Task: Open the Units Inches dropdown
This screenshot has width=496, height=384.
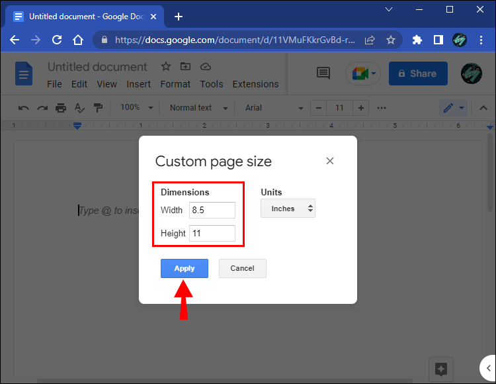Action: 288,209
